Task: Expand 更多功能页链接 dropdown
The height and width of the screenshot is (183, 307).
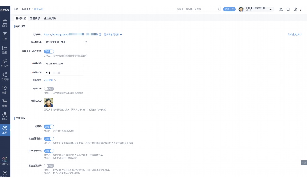Action: coord(113,35)
